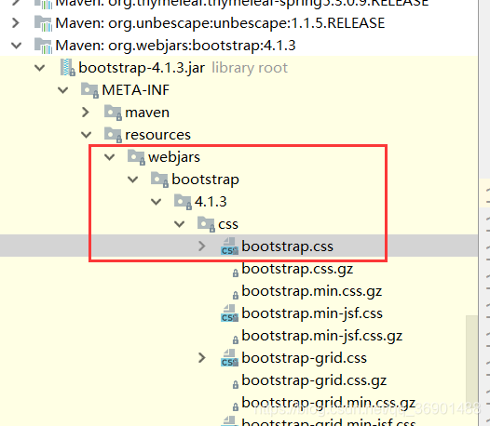Select the bootstrap-grid.css file

304,358
